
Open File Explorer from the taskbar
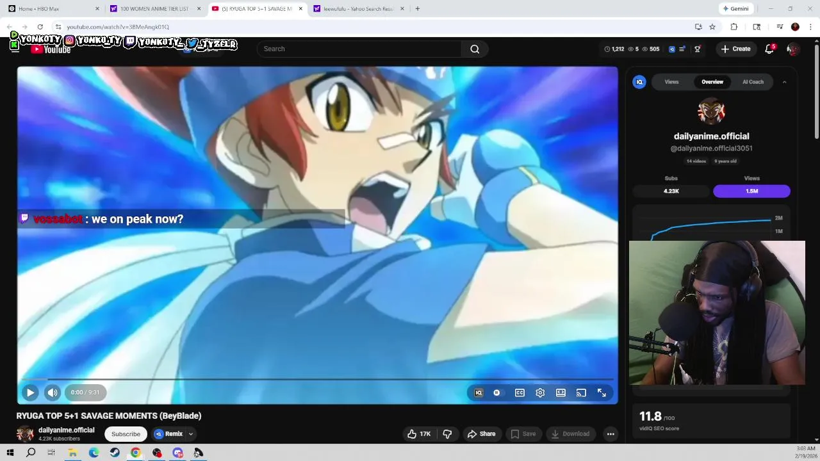pos(72,453)
